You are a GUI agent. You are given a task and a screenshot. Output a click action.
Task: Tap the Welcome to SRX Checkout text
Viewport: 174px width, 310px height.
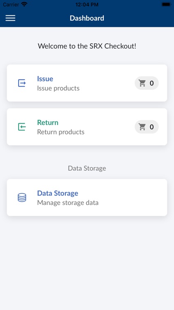(x=87, y=46)
